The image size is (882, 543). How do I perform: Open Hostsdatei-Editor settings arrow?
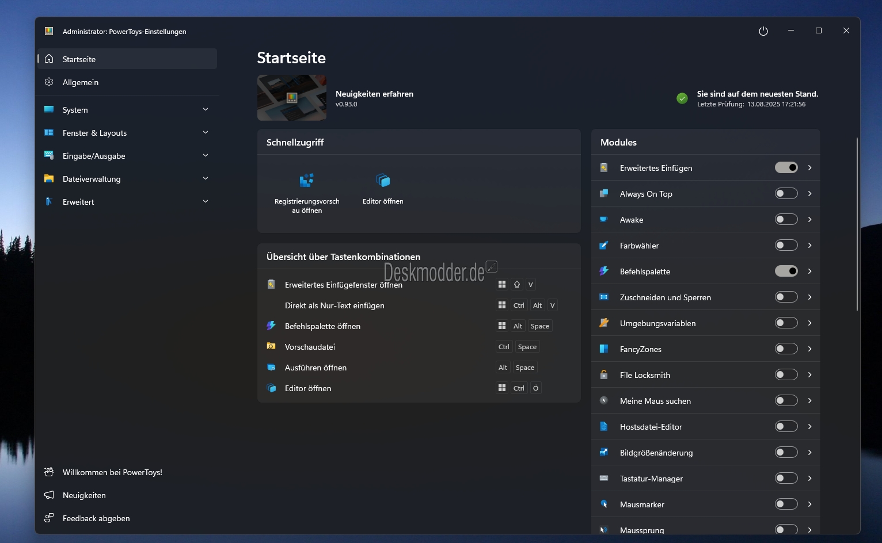(810, 426)
